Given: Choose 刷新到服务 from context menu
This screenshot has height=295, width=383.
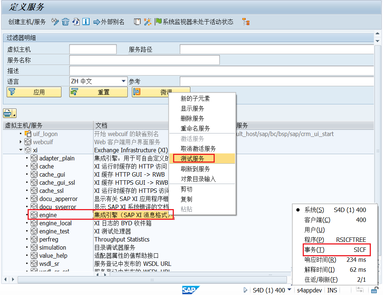Looking at the screenshot, I should 202,169.
